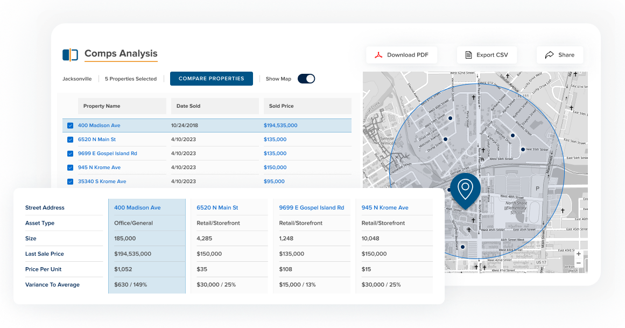Open 9699 E Gospel Island Rd in list
Viewport: 625px width, 328px height.
108,153
